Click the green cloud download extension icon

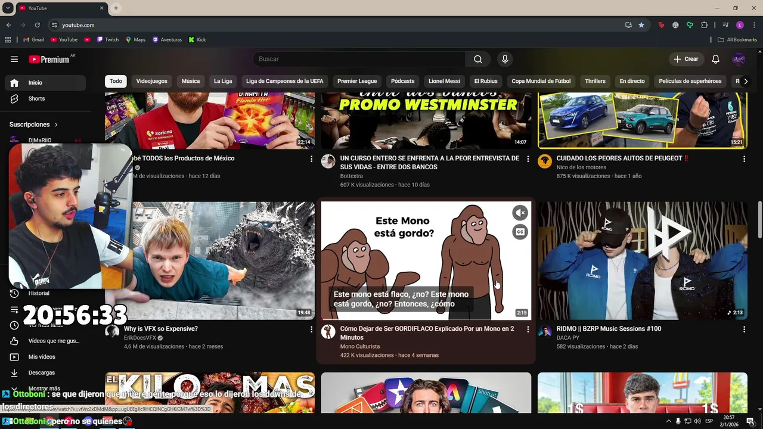pyautogui.click(x=690, y=25)
